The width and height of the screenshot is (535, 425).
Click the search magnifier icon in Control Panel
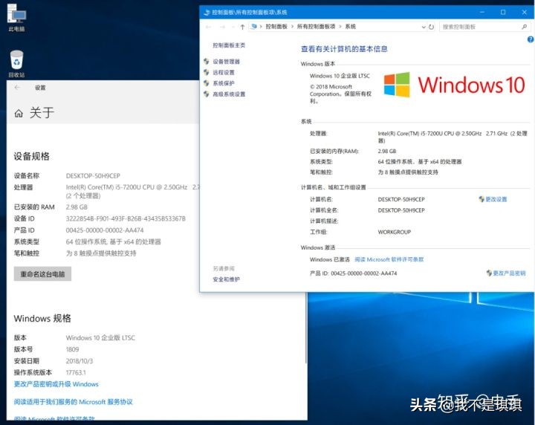click(525, 27)
